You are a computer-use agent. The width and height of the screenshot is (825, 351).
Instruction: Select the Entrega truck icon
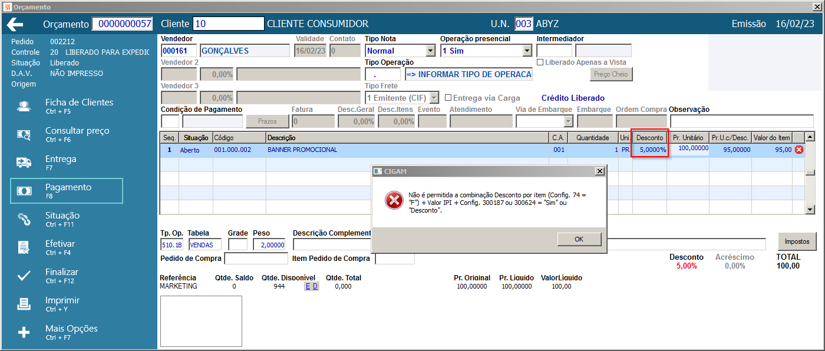click(24, 163)
